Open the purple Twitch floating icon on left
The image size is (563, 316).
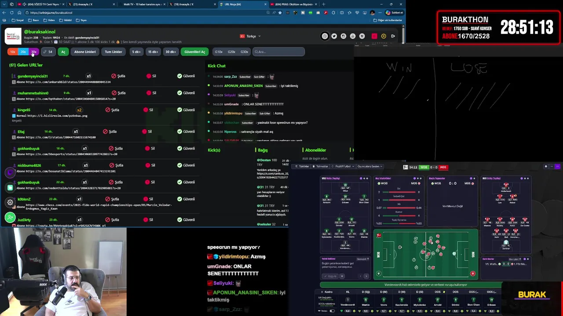click(10, 172)
